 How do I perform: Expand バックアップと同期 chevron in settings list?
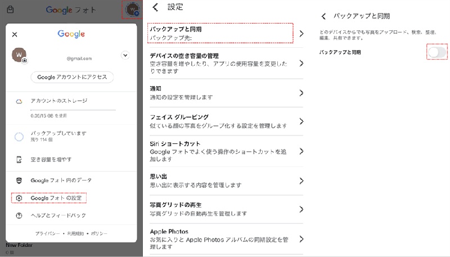tap(301, 34)
